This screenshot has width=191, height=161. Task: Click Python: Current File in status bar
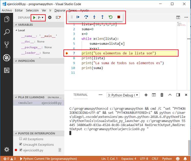pyautogui.click(x=48, y=159)
